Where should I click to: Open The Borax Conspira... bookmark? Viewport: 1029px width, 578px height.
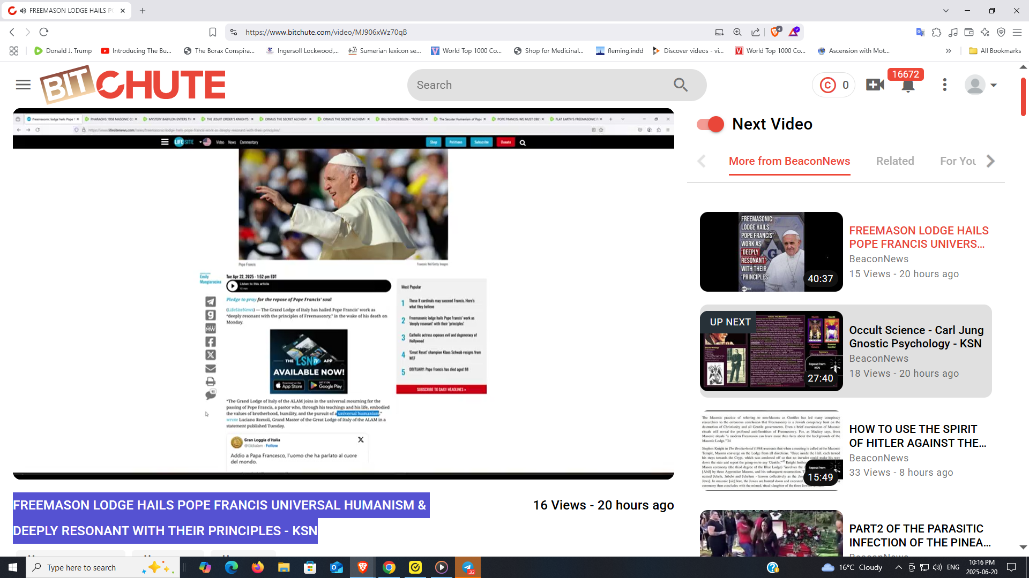pos(219,51)
